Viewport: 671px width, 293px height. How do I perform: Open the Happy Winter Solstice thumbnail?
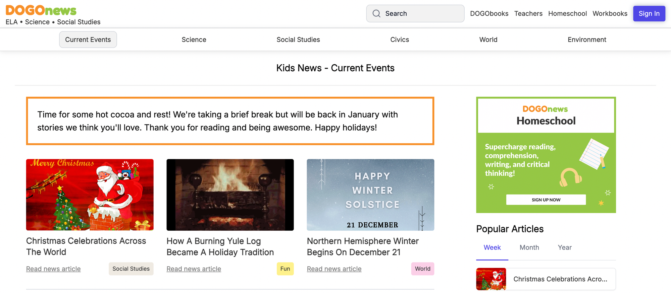pos(370,195)
